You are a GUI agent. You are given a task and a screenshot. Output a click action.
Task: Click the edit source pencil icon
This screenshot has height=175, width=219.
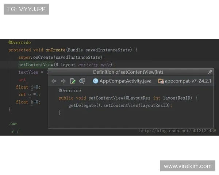(73, 81)
